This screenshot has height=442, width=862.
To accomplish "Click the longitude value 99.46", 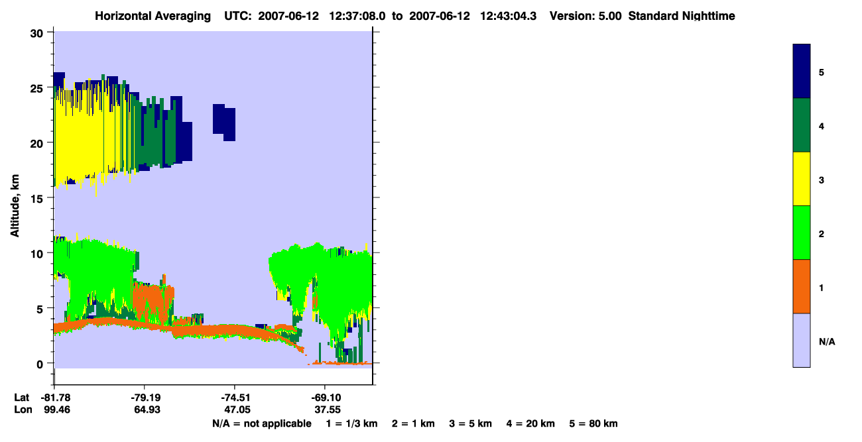I will coord(57,410).
